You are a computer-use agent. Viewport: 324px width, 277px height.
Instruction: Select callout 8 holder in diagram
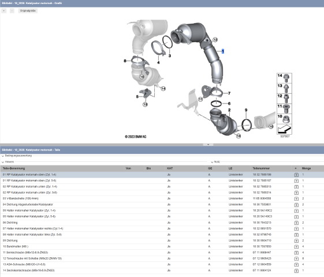(125, 61)
